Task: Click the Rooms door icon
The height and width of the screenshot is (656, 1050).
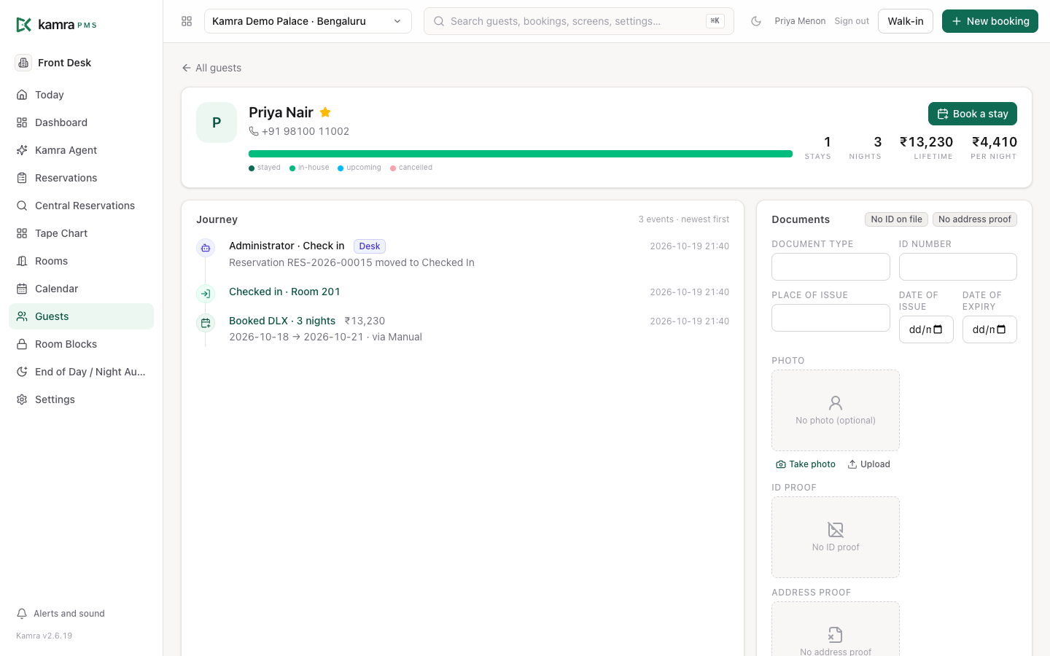Action: [x=22, y=261]
